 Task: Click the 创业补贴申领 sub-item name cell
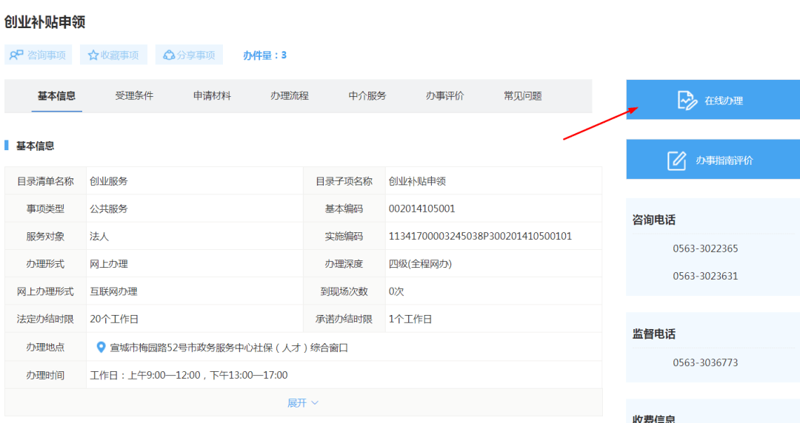[x=493, y=181]
